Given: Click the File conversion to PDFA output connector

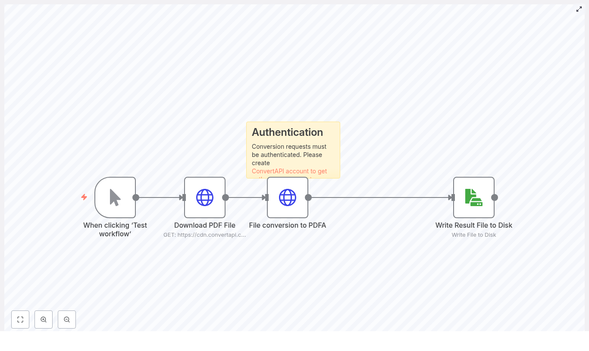Looking at the screenshot, I should pos(308,197).
